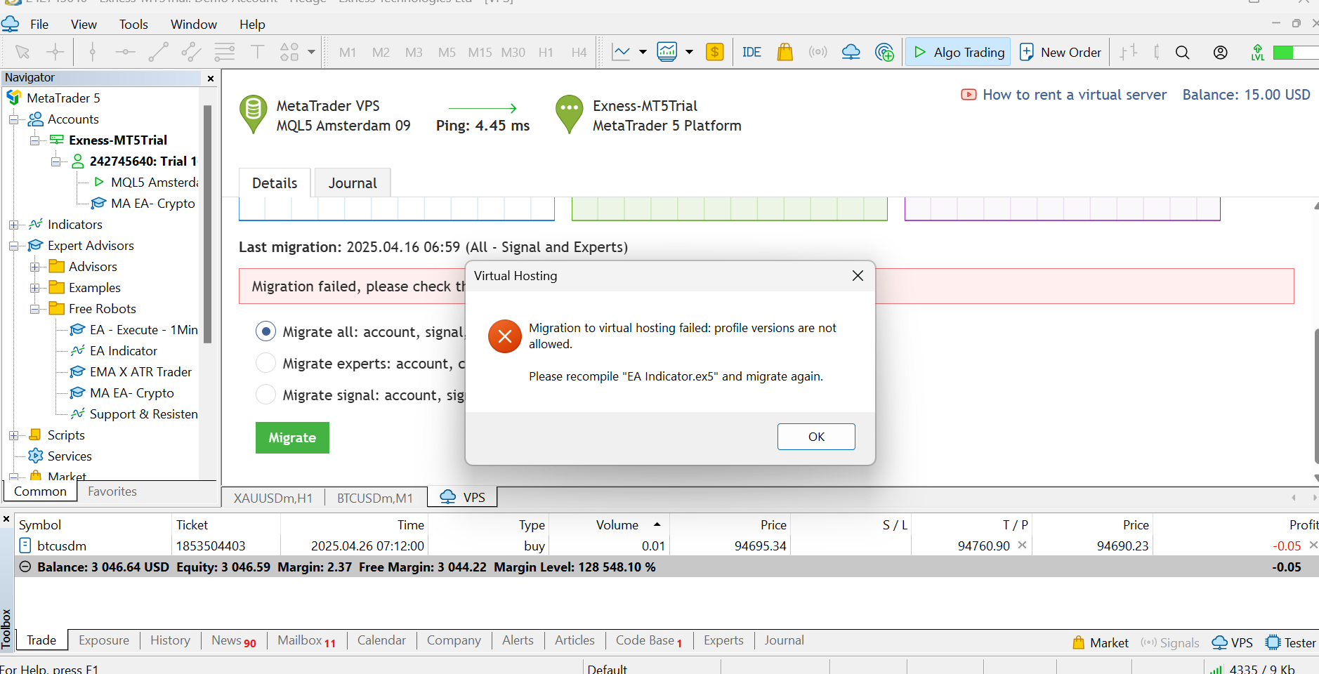Open the Mailbox toolbox tab
Viewport: 1319px width, 674px height.
pos(306,640)
